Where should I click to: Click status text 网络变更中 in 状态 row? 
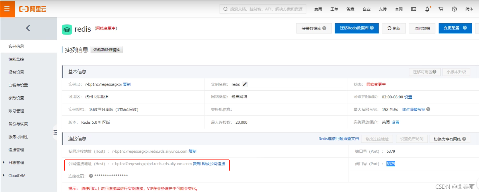(x=376, y=84)
